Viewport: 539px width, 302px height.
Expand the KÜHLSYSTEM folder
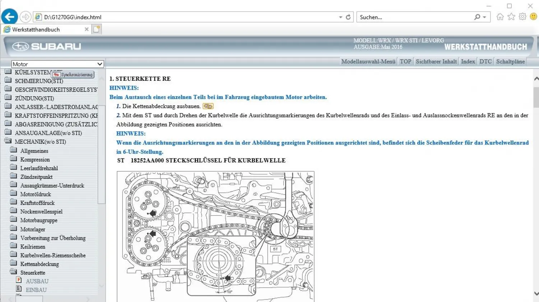pos(8,72)
